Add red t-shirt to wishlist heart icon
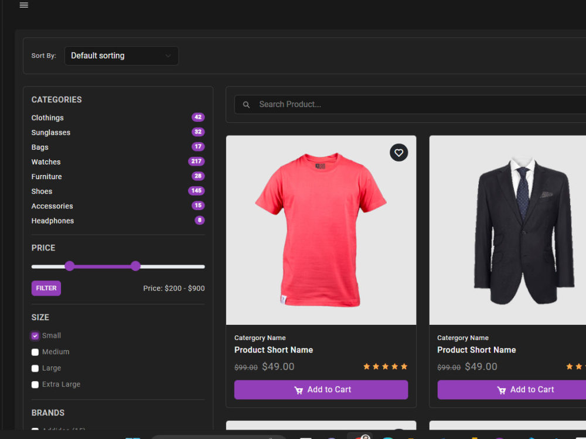586x439 pixels. tap(398, 153)
